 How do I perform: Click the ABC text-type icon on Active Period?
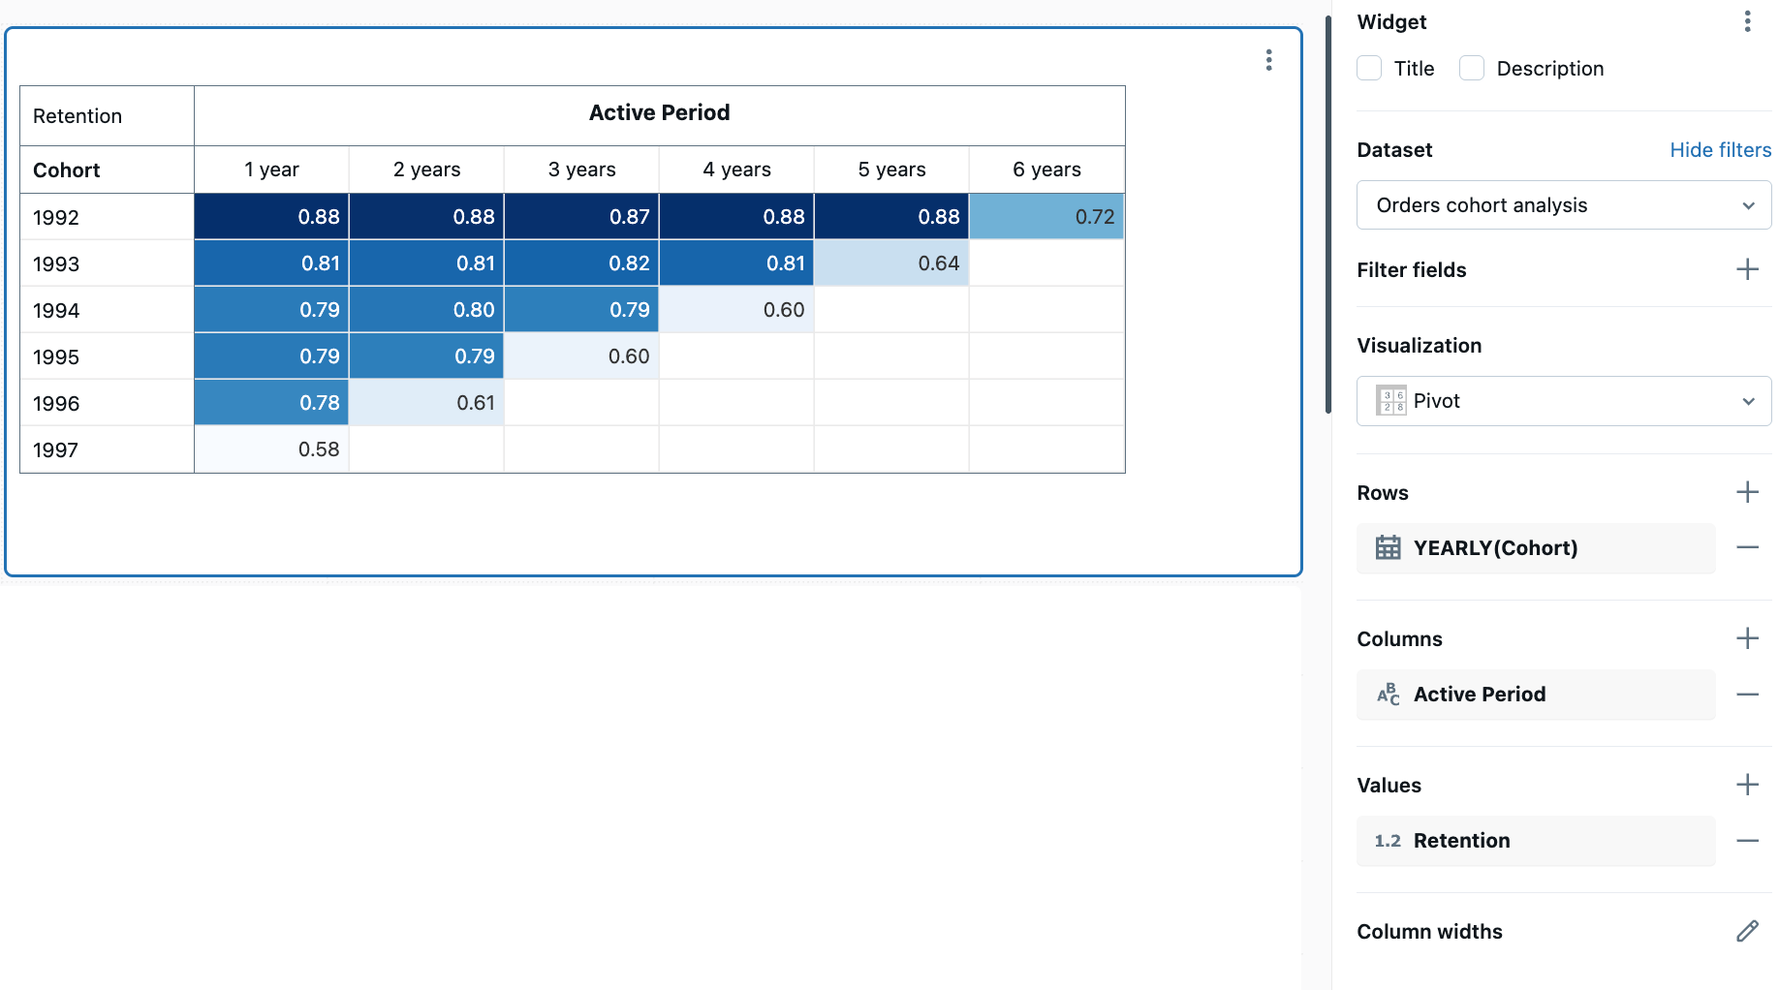pyautogui.click(x=1389, y=695)
